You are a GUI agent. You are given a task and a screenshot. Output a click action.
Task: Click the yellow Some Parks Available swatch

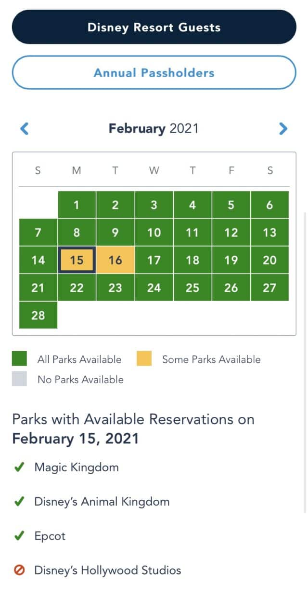[x=144, y=359]
